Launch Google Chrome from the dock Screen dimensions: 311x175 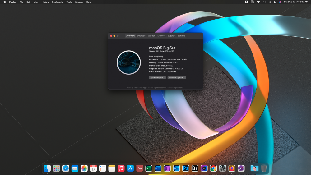point(213,168)
